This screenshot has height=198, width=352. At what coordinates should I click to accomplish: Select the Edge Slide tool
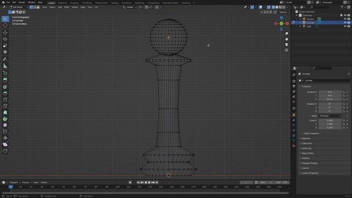click(5, 131)
